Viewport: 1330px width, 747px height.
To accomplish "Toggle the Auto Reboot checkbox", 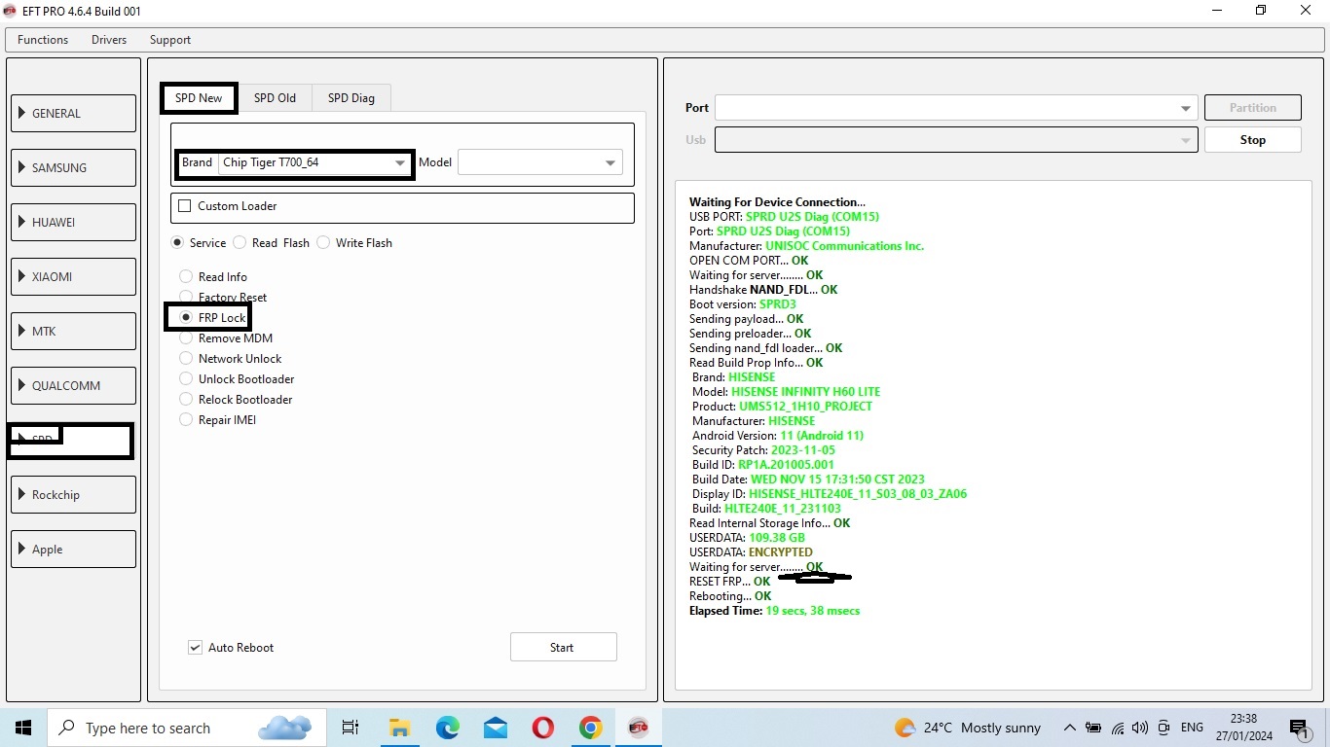I will [x=196, y=648].
